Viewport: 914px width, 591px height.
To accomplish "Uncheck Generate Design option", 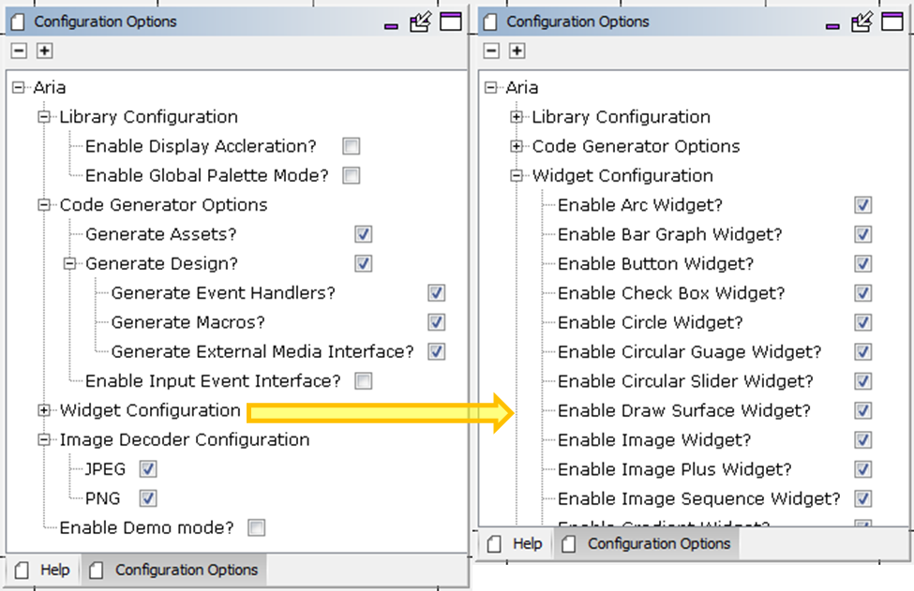I will (363, 264).
